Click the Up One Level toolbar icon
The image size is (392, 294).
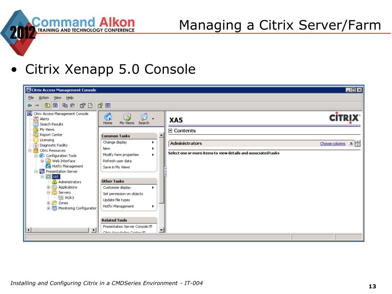tap(47, 106)
